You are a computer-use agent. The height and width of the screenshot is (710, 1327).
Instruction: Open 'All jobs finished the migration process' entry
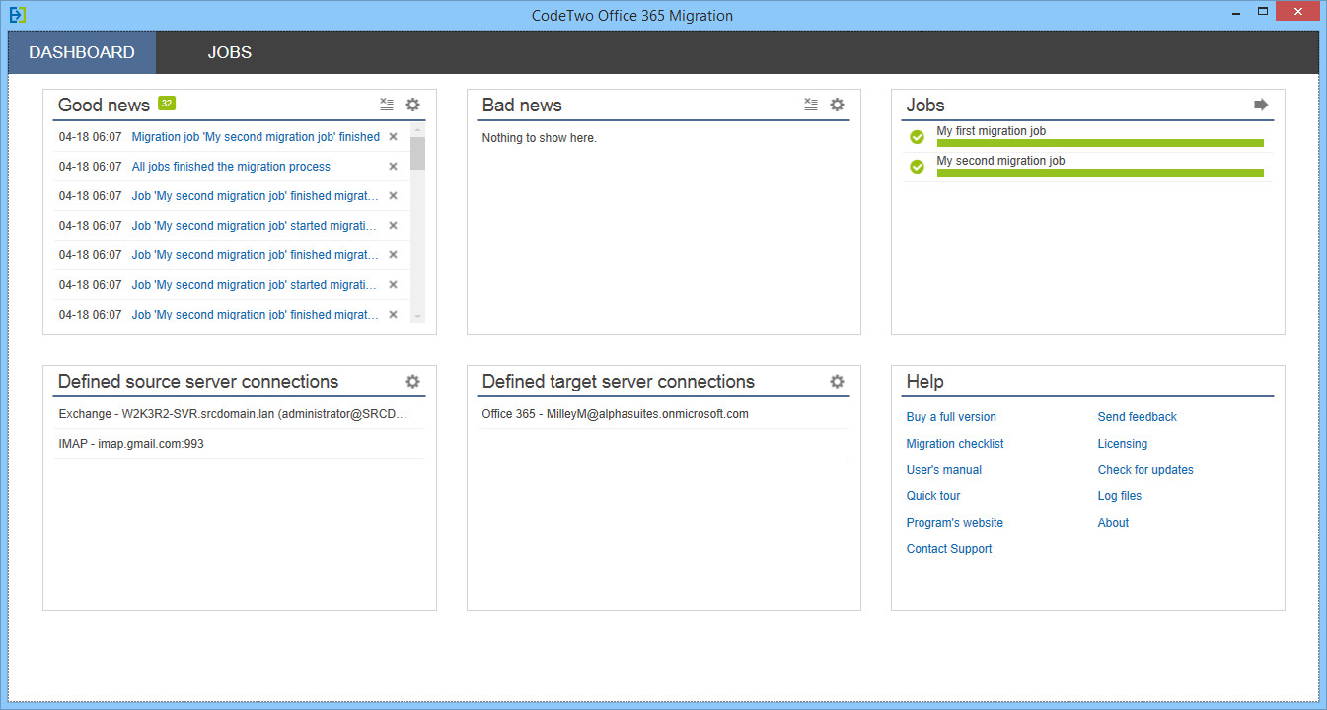231,167
